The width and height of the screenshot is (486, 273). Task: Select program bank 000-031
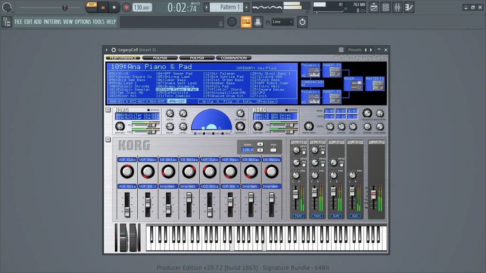click(x=117, y=102)
